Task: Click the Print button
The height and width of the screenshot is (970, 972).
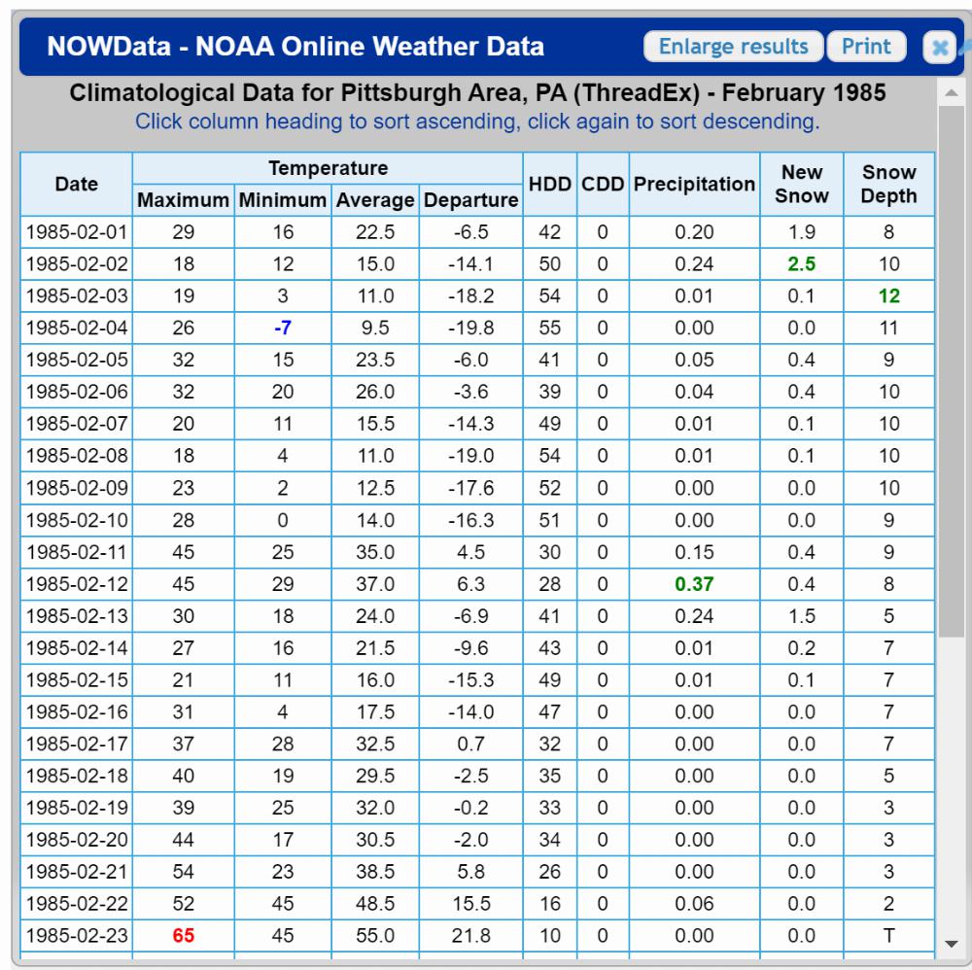Action: click(866, 47)
